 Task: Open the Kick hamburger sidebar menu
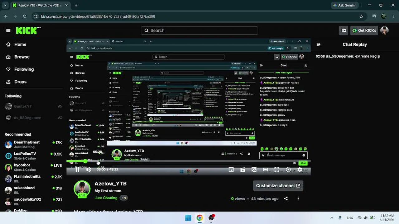8,30
